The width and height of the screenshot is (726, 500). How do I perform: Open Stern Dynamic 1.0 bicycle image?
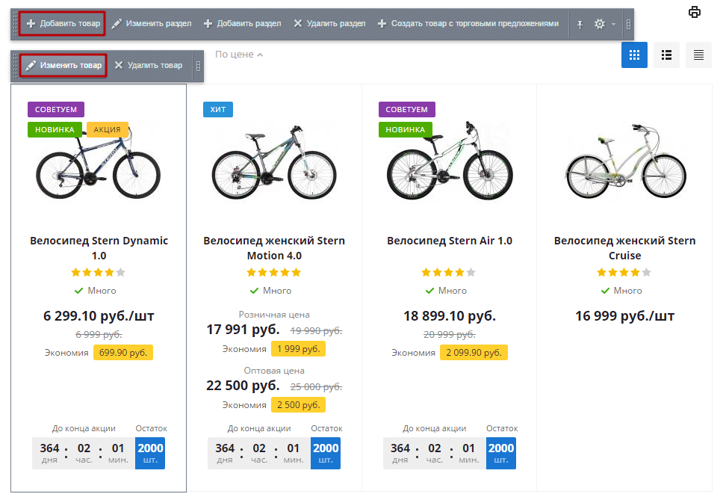(x=98, y=163)
